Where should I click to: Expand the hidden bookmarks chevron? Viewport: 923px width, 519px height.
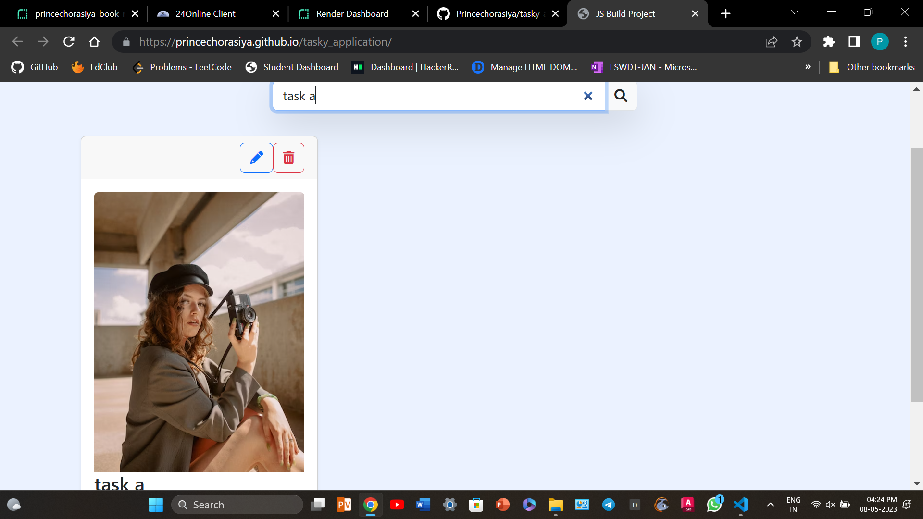pyautogui.click(x=808, y=67)
